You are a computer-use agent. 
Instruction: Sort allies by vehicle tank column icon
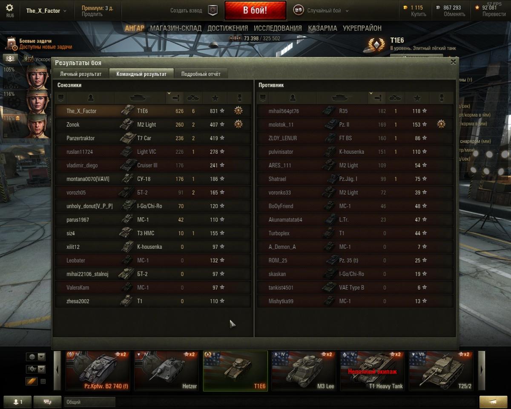(140, 98)
